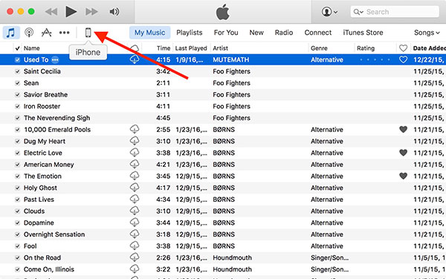Show more libraries via three dots

pos(64,33)
